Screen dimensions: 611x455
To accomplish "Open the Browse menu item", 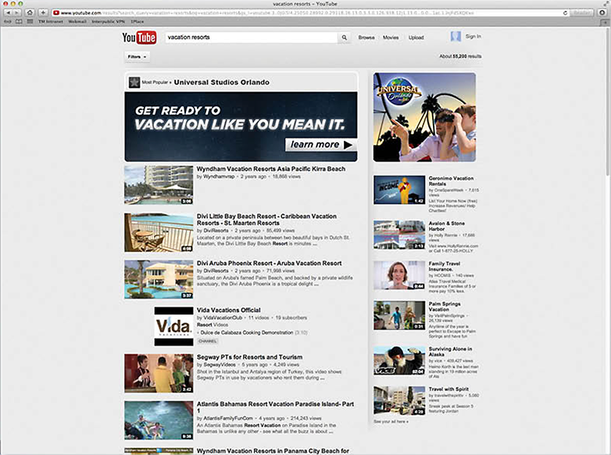I will (x=366, y=37).
